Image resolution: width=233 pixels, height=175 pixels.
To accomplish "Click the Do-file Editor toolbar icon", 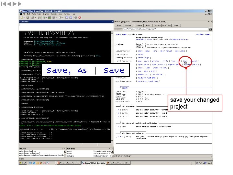I will tap(54, 18).
